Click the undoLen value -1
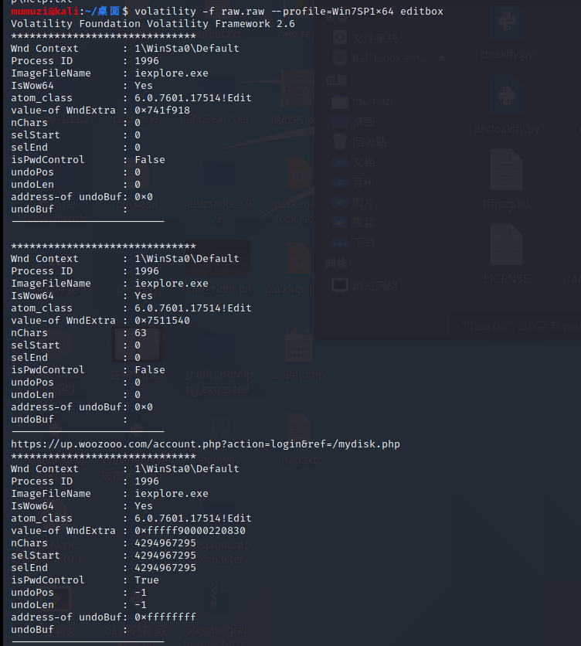Viewport: 581px width, 646px height. pyautogui.click(x=141, y=605)
